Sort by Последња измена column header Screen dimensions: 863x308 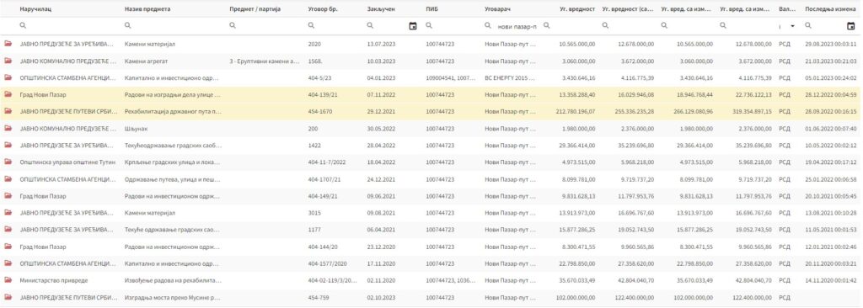(x=830, y=9)
